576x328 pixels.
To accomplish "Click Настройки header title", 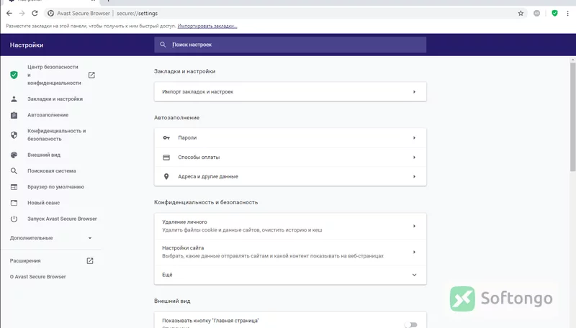I will (27, 45).
